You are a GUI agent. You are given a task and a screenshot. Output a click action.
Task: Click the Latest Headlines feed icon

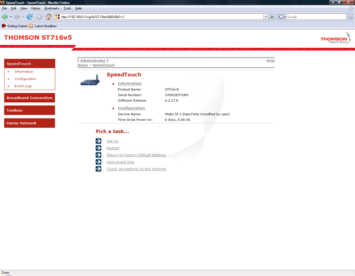pos(31,26)
